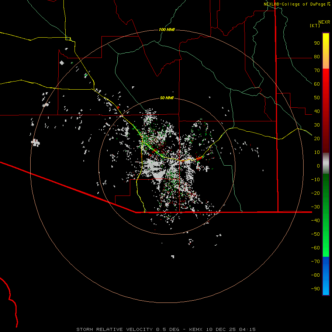332x332 pixels.
Task: Click the 50 NMI range ring label
Action: [x=167, y=98]
